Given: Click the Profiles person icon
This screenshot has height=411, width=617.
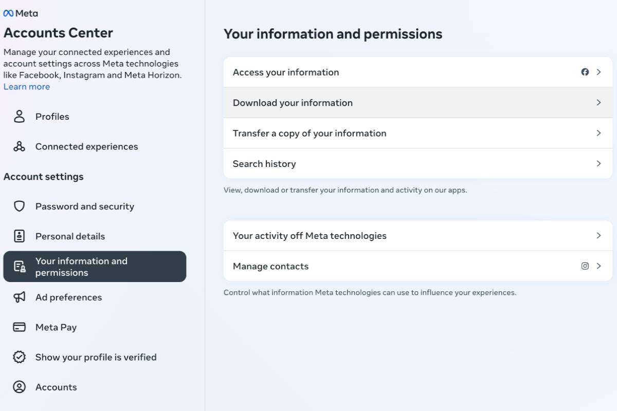Looking at the screenshot, I should [x=20, y=117].
